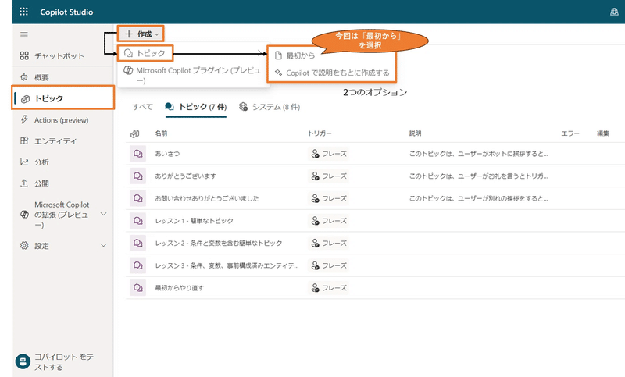Click the chat icon of ありがとうございます row
625x377 pixels.
[138, 176]
